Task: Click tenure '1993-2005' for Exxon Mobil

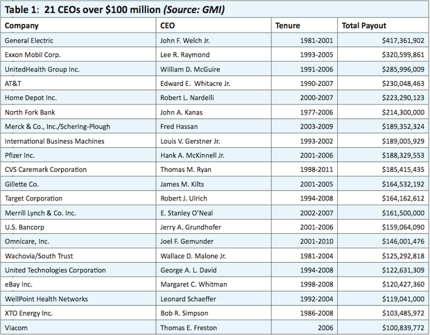Action: coord(316,55)
